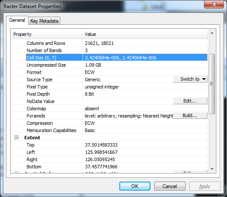Collapse the Extent section
Screen dimensions: 227x197
(x=17, y=137)
